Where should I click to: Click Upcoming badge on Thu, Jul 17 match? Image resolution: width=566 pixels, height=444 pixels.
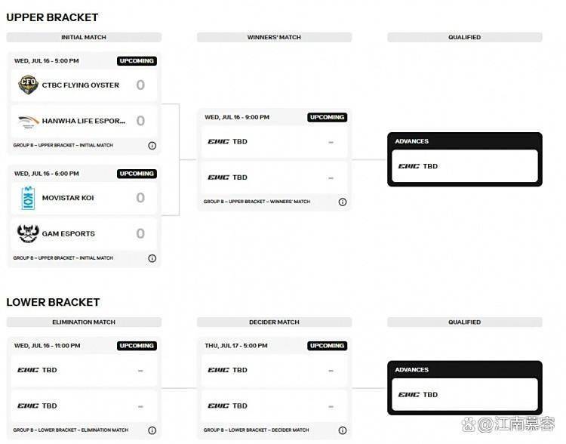pos(327,346)
